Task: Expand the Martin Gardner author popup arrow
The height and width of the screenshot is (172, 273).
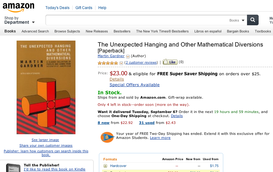Action: coord(128,57)
